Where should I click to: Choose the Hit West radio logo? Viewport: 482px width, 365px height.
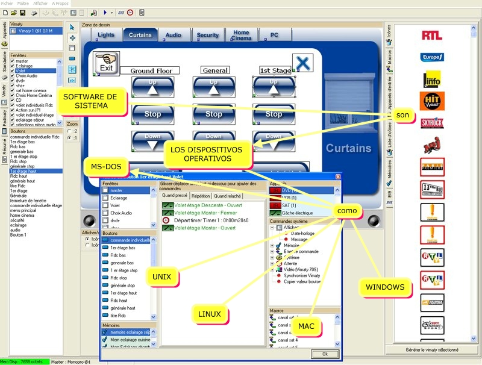432,101
